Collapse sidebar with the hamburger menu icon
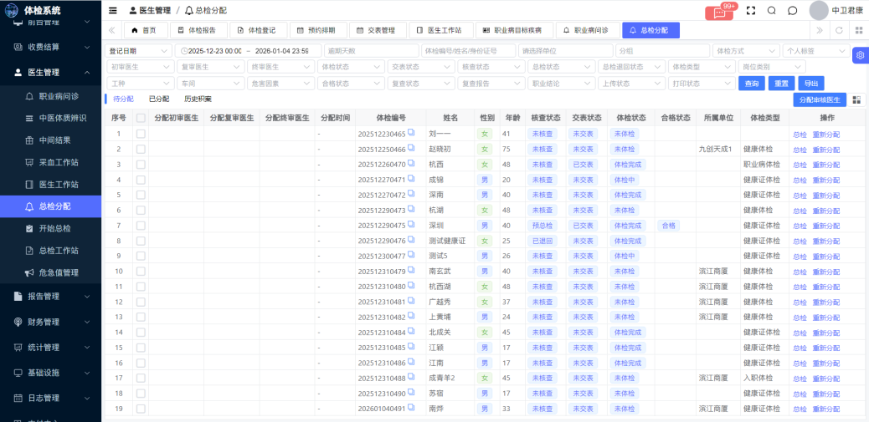This screenshot has width=869, height=422. [113, 11]
